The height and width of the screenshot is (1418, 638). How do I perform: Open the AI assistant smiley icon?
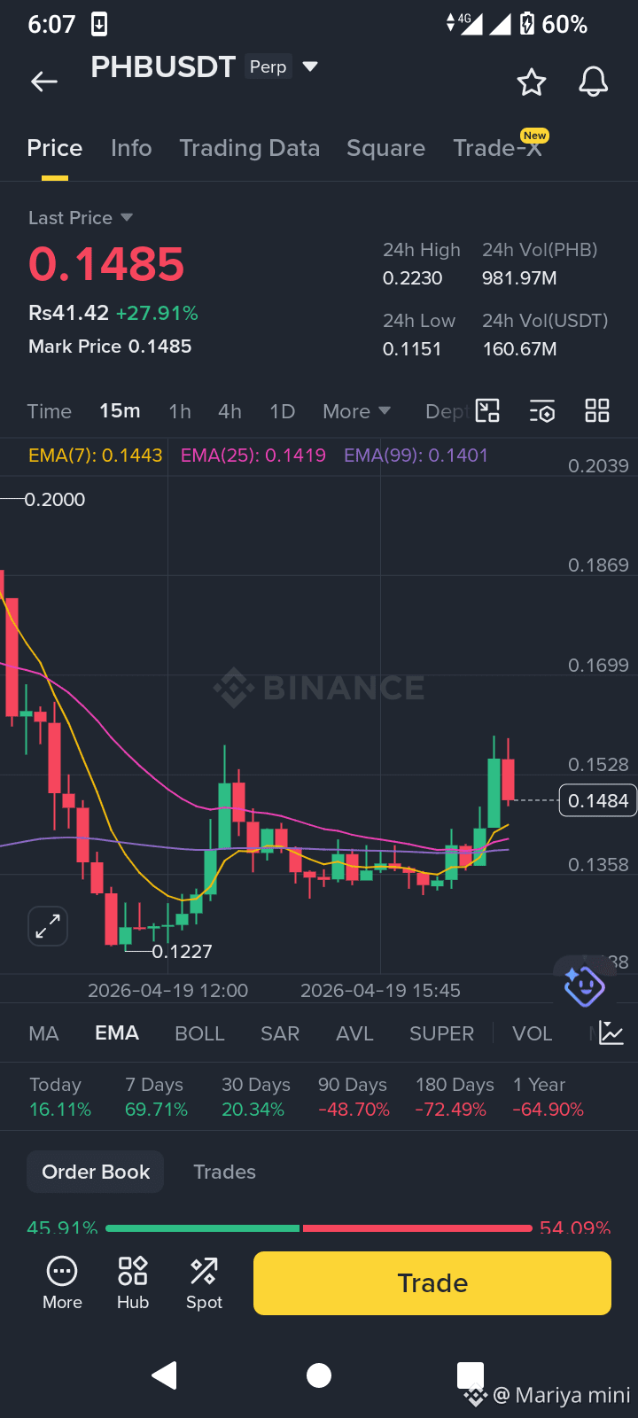tap(584, 986)
